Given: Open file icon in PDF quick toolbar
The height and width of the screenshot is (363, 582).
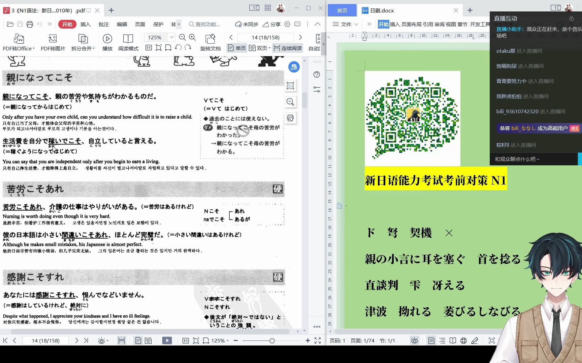Looking at the screenshot, I should [x=10, y=24].
